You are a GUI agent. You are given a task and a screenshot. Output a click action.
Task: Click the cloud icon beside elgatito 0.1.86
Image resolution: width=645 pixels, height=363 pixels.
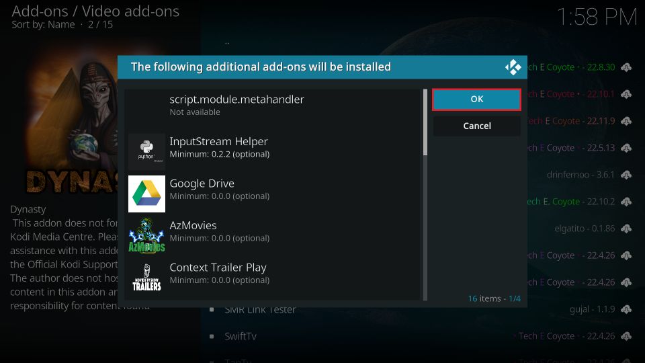pyautogui.click(x=626, y=229)
